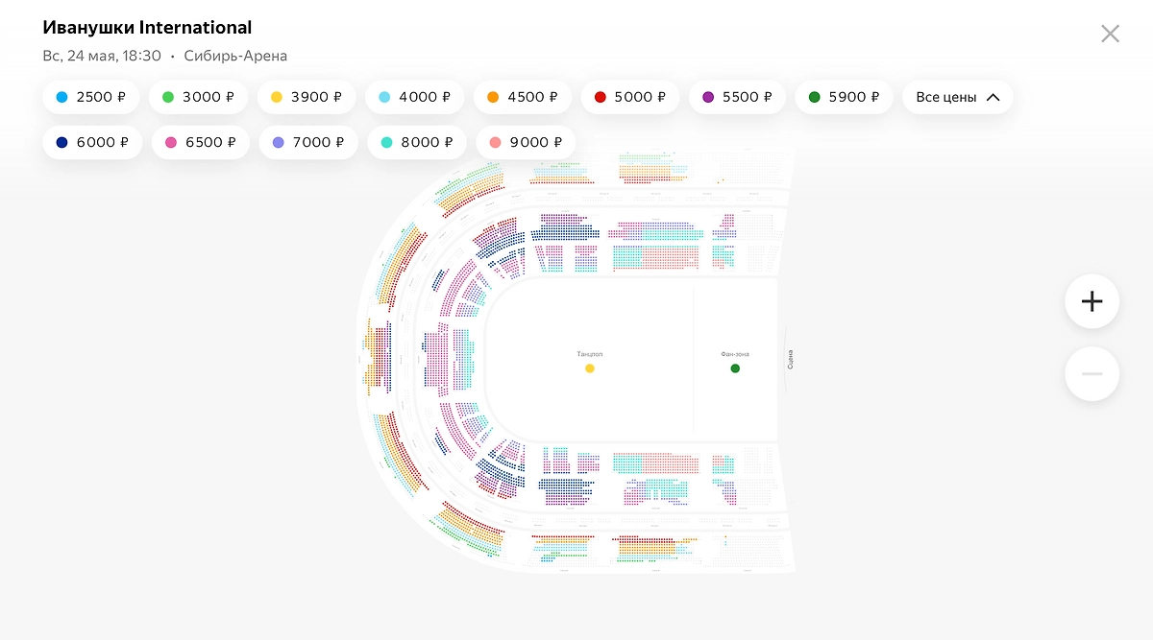Screen dimensions: 1153x640
Task: Collapse the Все цены price list
Action: click(x=957, y=97)
